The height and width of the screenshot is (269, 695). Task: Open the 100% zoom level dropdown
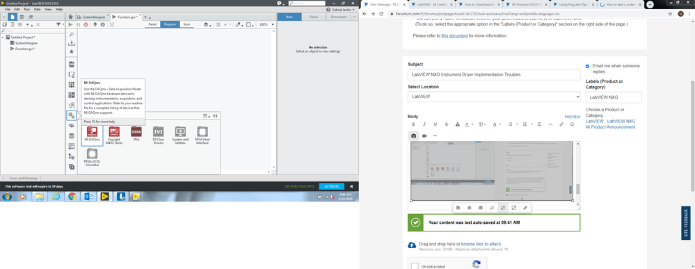(266, 24)
